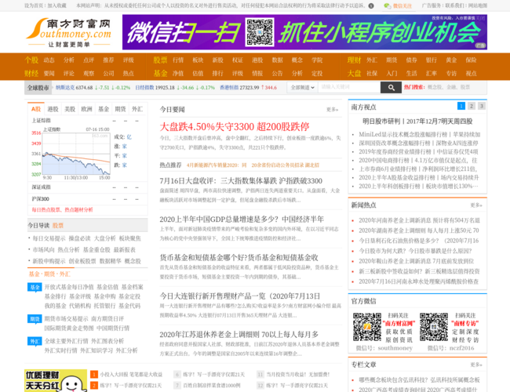
Task: Select the 欧洲 market tab
Action: click(x=86, y=109)
